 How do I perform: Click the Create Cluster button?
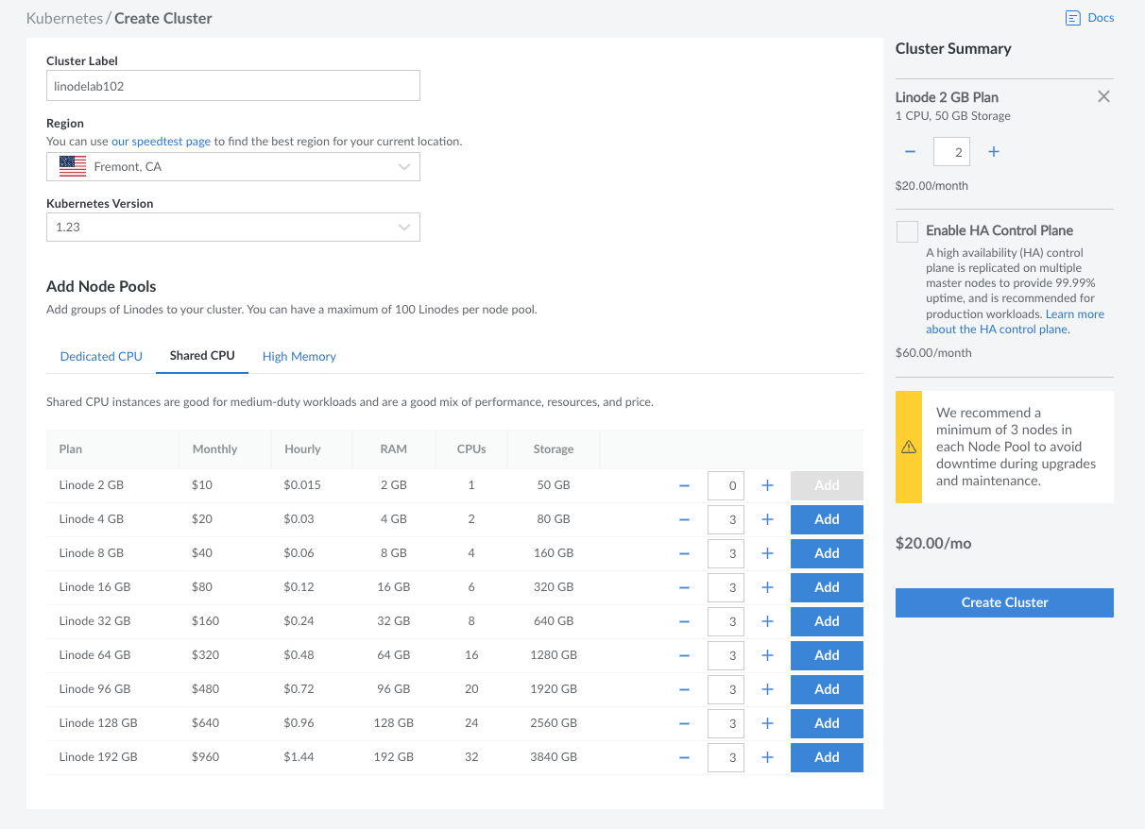click(1004, 602)
